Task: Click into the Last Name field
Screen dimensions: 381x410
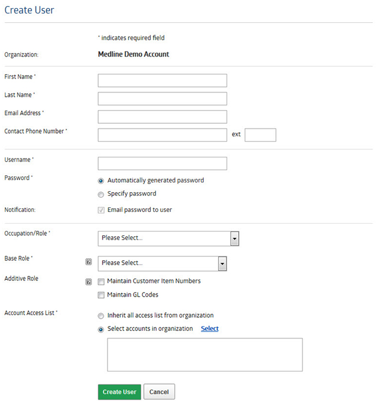Action: (x=162, y=99)
